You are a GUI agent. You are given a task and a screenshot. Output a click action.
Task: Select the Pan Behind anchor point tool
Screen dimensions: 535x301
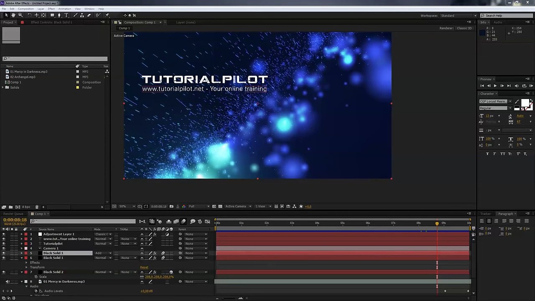[43, 15]
